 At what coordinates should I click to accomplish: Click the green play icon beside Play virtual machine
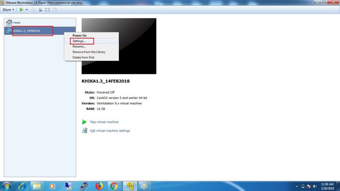84,122
